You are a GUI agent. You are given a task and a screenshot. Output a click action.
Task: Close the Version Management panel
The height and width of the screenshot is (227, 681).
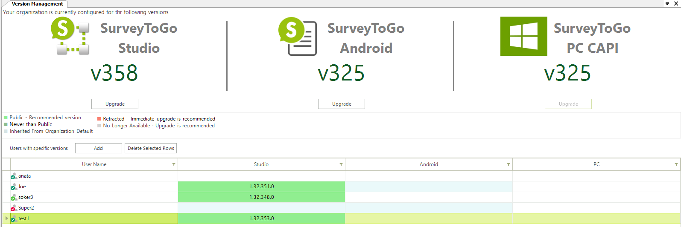click(676, 3)
